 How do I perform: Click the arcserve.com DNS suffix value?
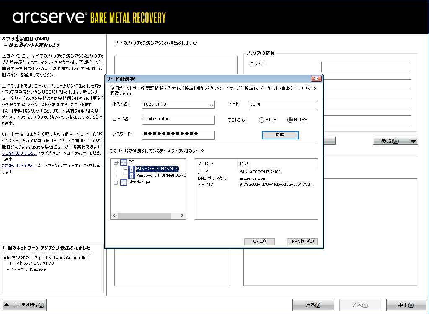coord(253,178)
